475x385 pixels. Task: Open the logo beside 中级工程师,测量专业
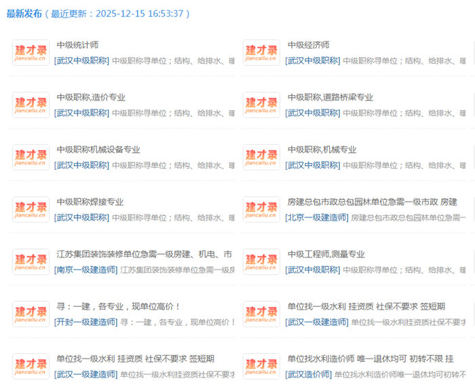coord(261,262)
